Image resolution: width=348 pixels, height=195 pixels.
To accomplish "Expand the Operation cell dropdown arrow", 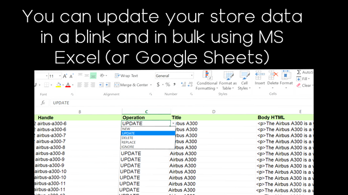I will (x=173, y=123).
